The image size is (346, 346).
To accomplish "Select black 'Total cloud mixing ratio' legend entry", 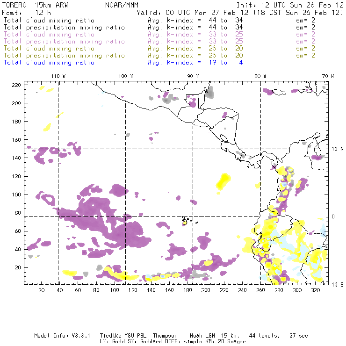I will 49,20.
